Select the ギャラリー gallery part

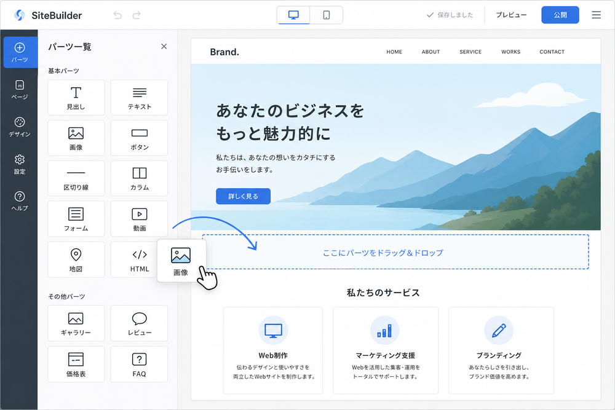pyautogui.click(x=76, y=323)
